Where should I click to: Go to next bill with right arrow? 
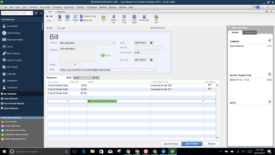51,16
